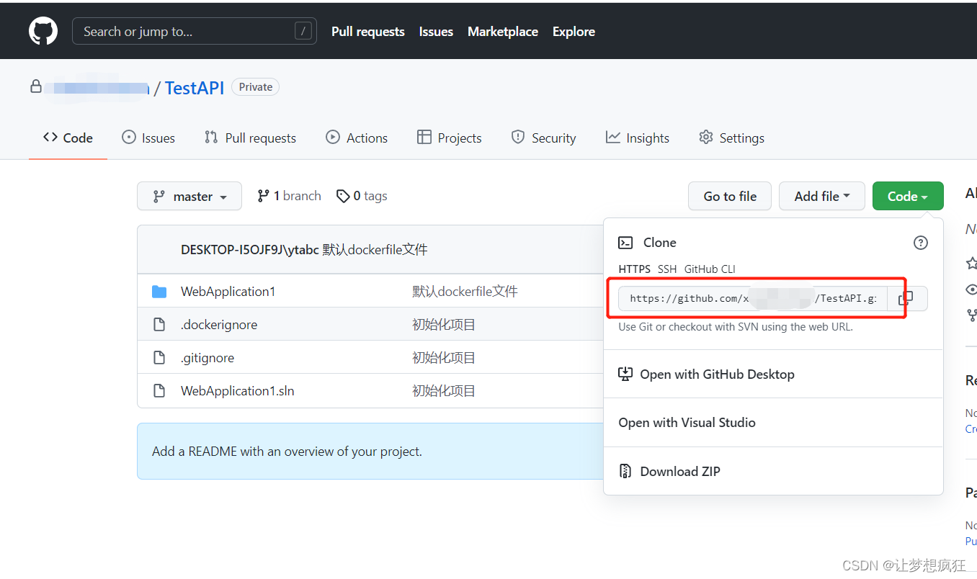Open the Security tab
The image size is (977, 579).
pos(543,138)
